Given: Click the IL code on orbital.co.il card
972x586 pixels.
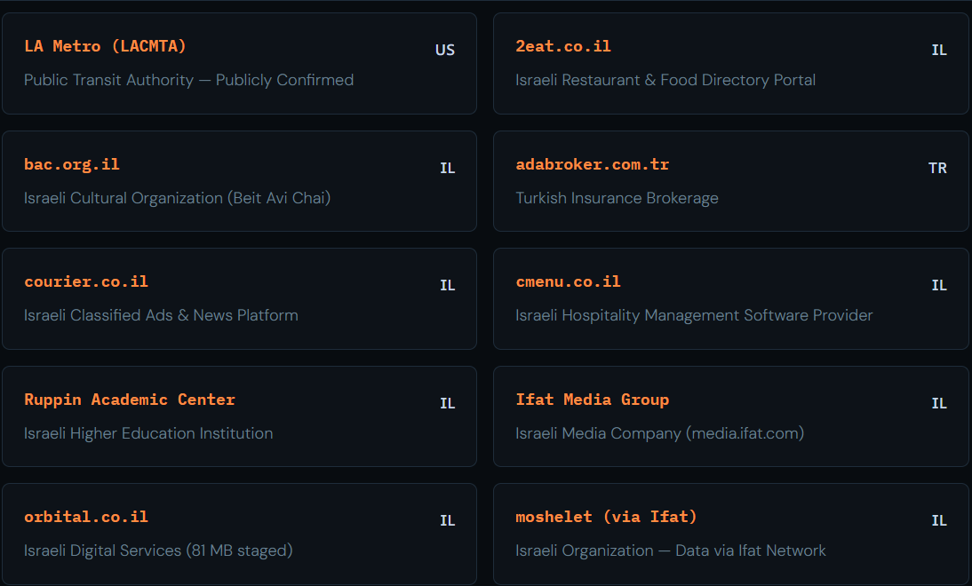Looking at the screenshot, I should (x=448, y=521).
